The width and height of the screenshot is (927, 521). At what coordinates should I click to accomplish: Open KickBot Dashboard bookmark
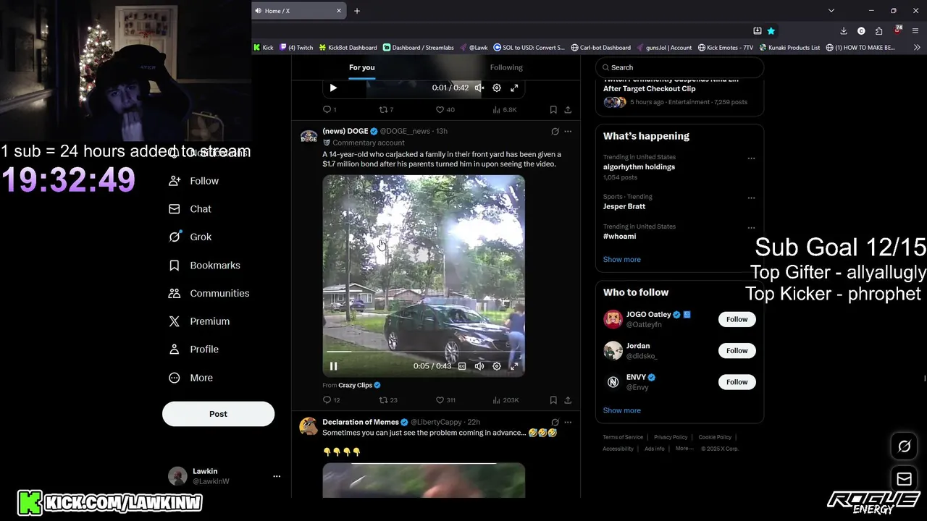coord(348,48)
